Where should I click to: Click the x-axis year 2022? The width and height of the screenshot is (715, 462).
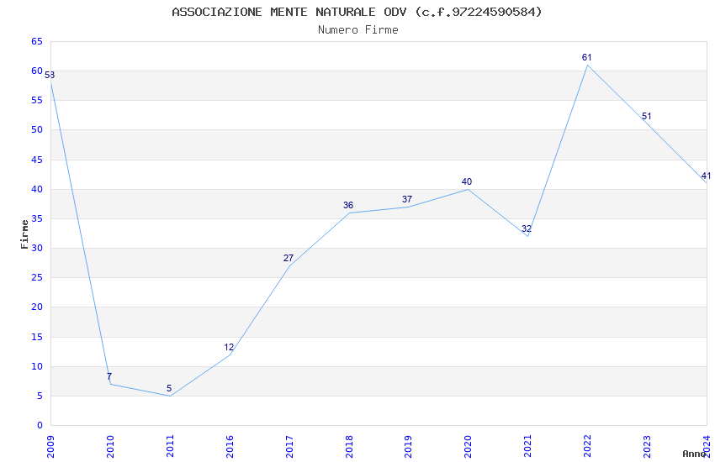coord(587,447)
